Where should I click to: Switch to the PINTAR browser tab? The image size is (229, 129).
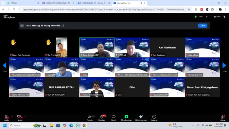23,3
